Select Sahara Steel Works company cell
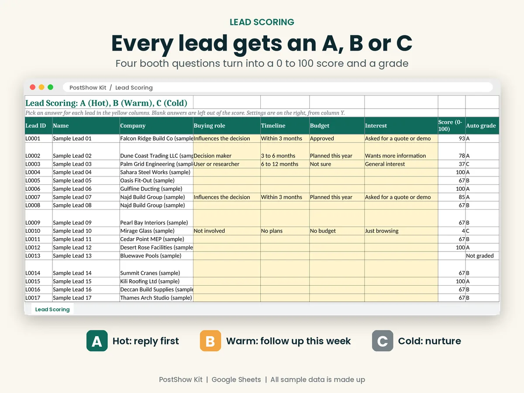 point(156,172)
